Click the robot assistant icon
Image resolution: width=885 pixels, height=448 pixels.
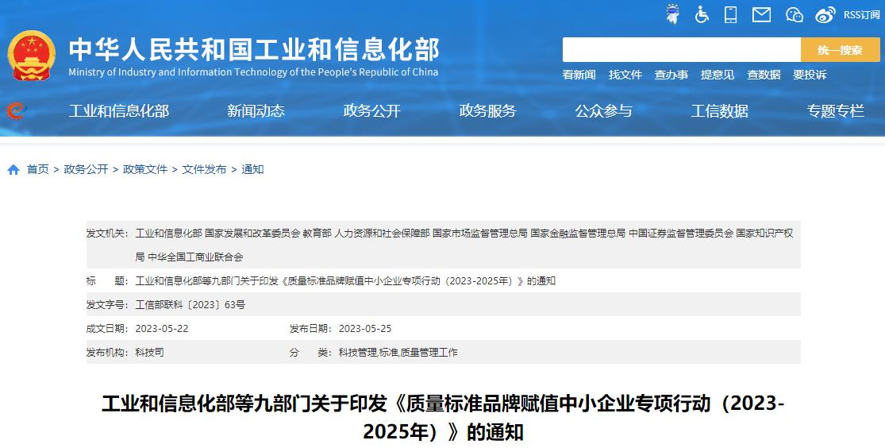[x=672, y=14]
